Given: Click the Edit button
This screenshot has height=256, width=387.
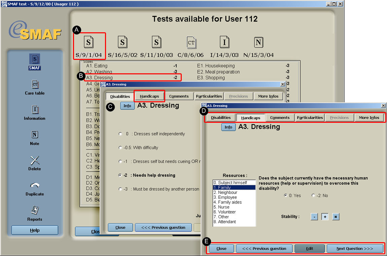Looking at the screenshot, I should pos(310,248).
